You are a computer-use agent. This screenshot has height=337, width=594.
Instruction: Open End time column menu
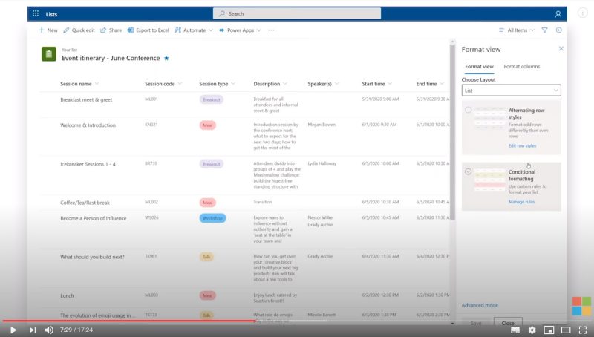point(442,84)
